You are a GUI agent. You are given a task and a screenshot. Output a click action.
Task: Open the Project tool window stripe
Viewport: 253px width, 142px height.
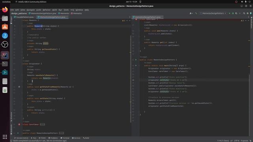pos(11,20)
